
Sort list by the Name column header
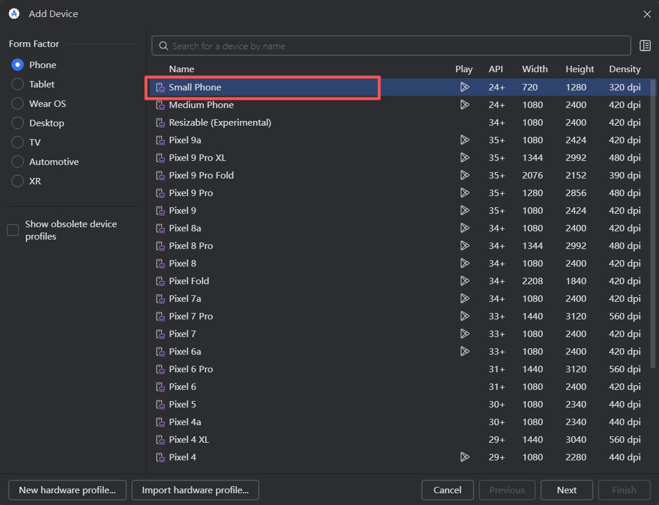[x=181, y=69]
